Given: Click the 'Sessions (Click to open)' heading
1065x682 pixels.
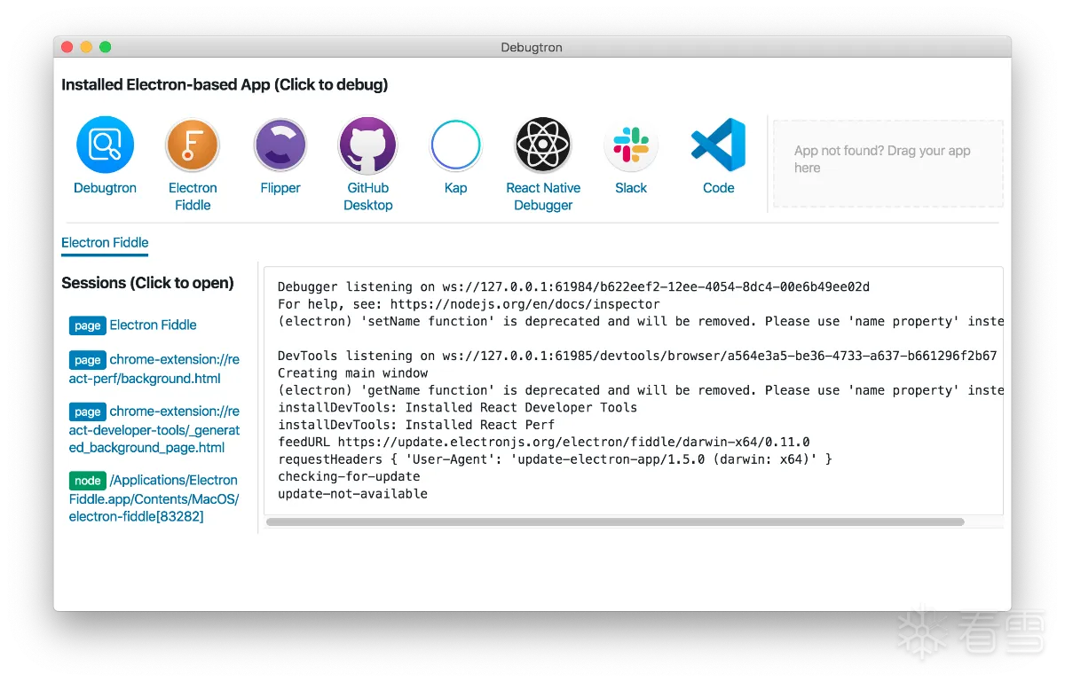Looking at the screenshot, I should point(147,283).
